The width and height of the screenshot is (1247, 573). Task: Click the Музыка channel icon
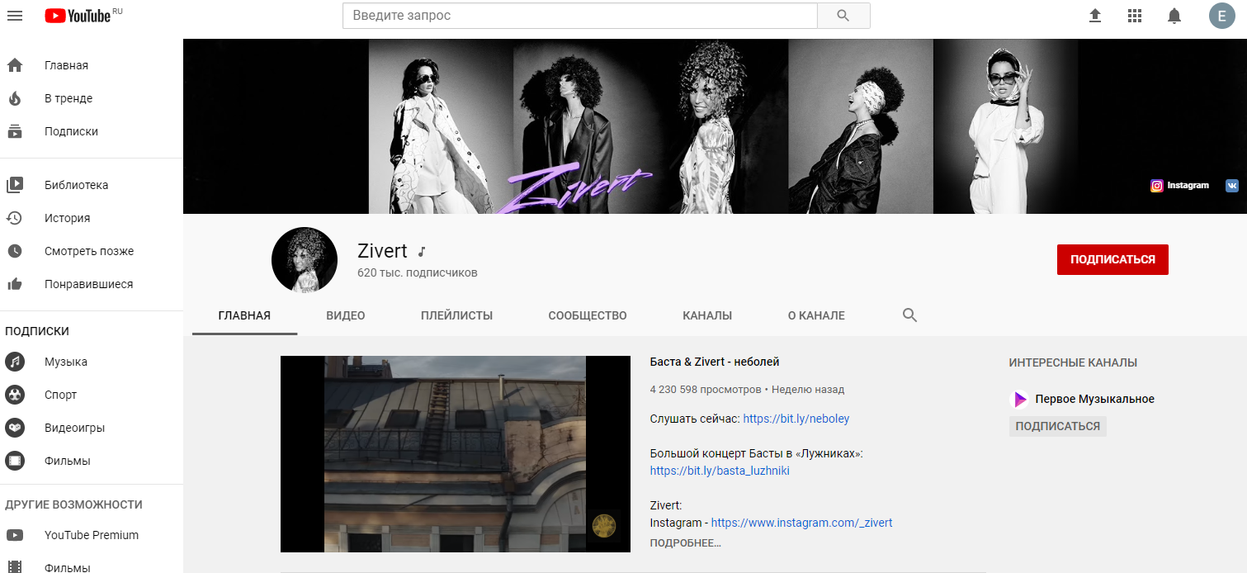pyautogui.click(x=15, y=362)
